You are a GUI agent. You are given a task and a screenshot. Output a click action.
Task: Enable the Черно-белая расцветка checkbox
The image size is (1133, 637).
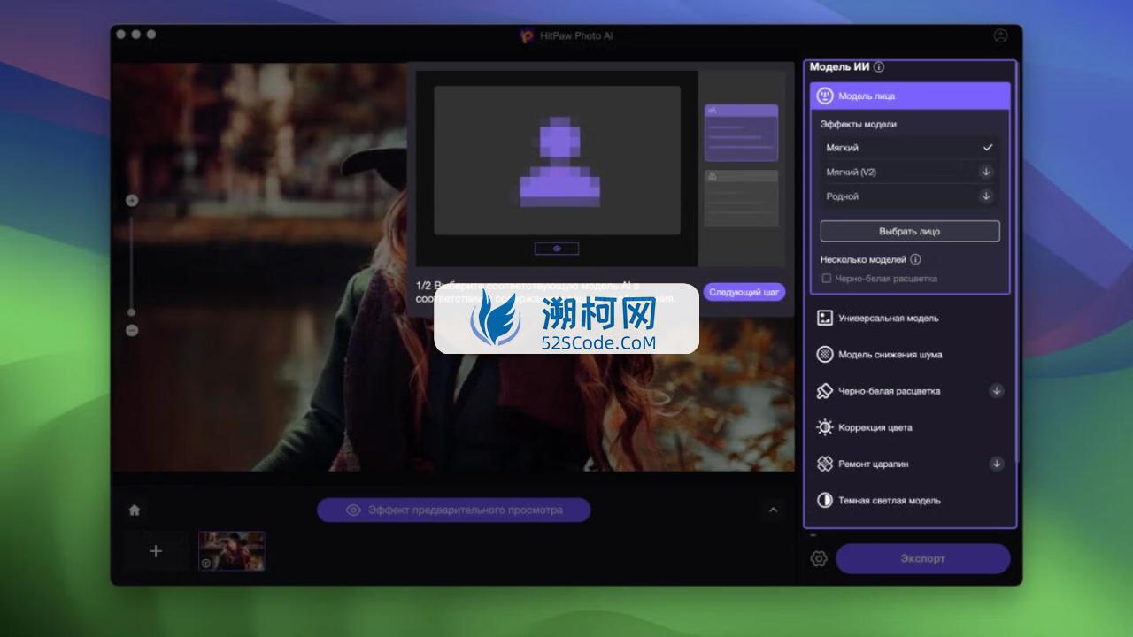[x=827, y=279]
